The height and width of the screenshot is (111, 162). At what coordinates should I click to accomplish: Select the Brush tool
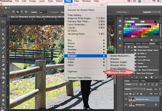coord(3,52)
